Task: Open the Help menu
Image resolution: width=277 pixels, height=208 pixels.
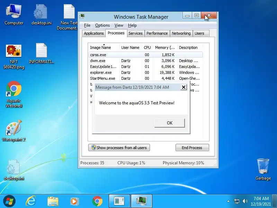Action: [132, 25]
